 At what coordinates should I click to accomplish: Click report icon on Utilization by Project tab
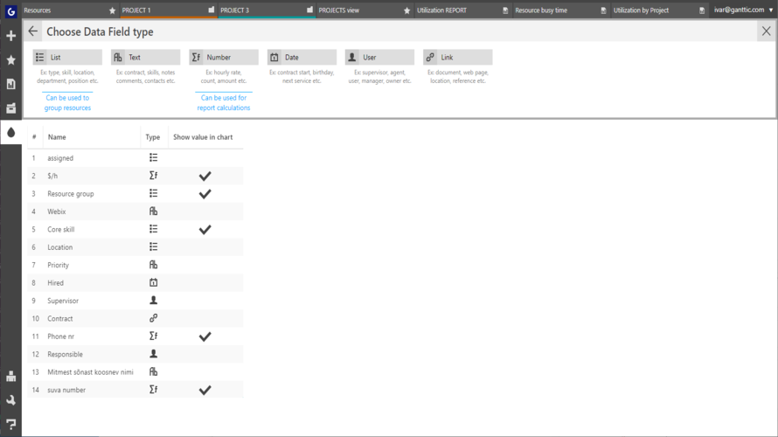(x=702, y=10)
